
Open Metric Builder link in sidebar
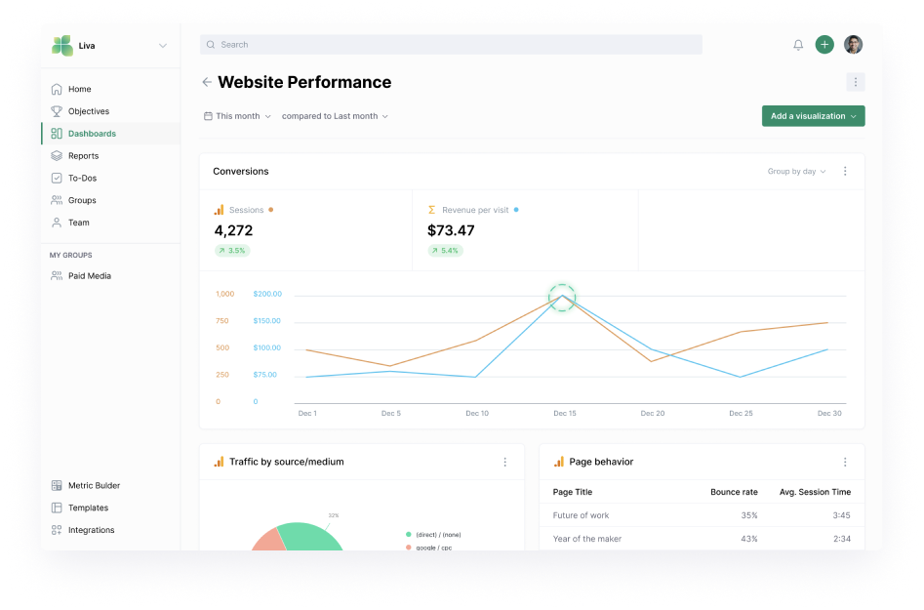[94, 486]
